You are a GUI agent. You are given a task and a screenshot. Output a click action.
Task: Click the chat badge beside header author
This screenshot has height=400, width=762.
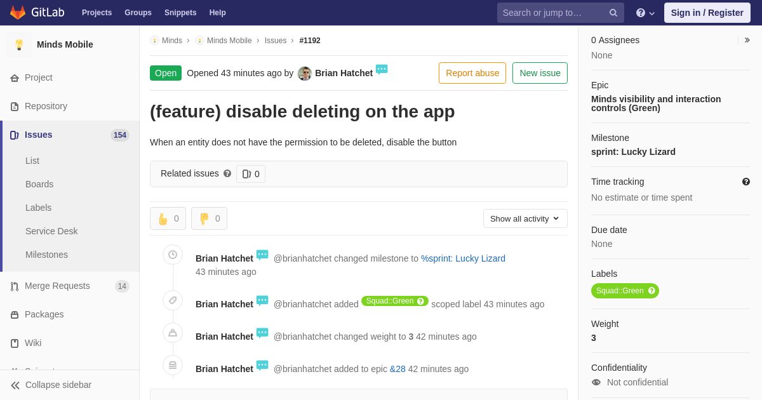(382, 70)
